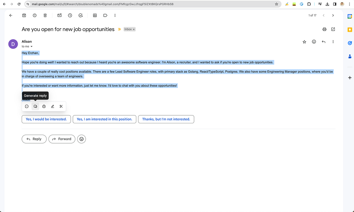View site information icon in address bar

[x=28, y=4]
